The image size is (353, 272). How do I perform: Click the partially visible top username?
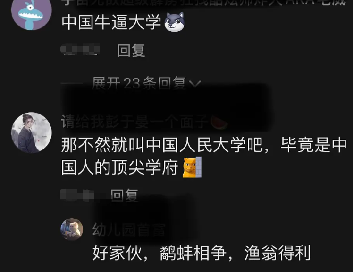tap(204, 2)
